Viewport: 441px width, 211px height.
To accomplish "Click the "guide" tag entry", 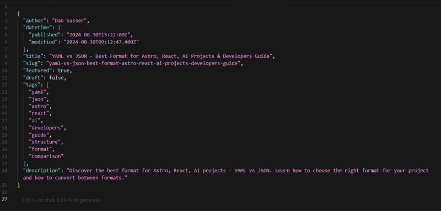I will click(39, 135).
